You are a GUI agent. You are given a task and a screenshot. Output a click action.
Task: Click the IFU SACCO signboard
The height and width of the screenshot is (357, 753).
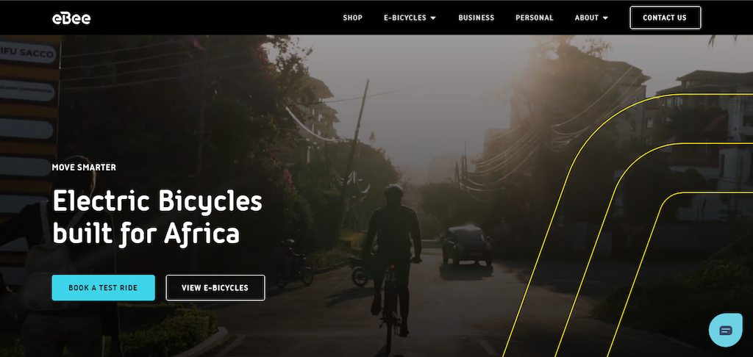click(x=29, y=52)
